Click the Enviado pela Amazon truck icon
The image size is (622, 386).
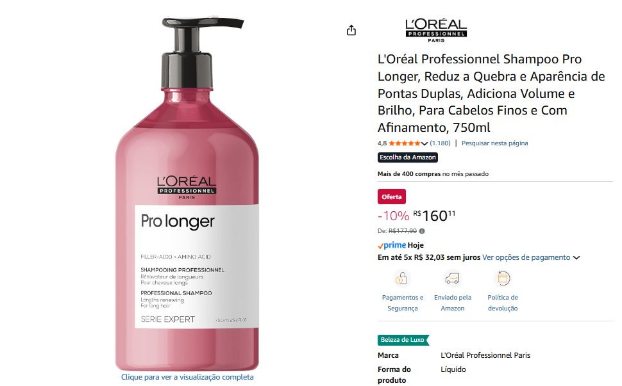tap(452, 278)
